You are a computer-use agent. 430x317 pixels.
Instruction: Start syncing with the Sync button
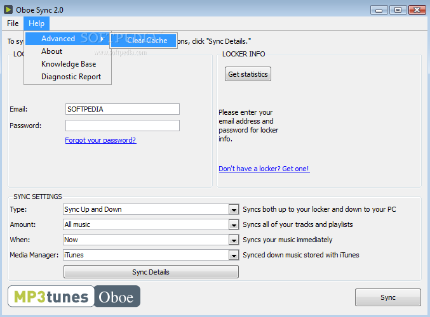click(x=388, y=297)
